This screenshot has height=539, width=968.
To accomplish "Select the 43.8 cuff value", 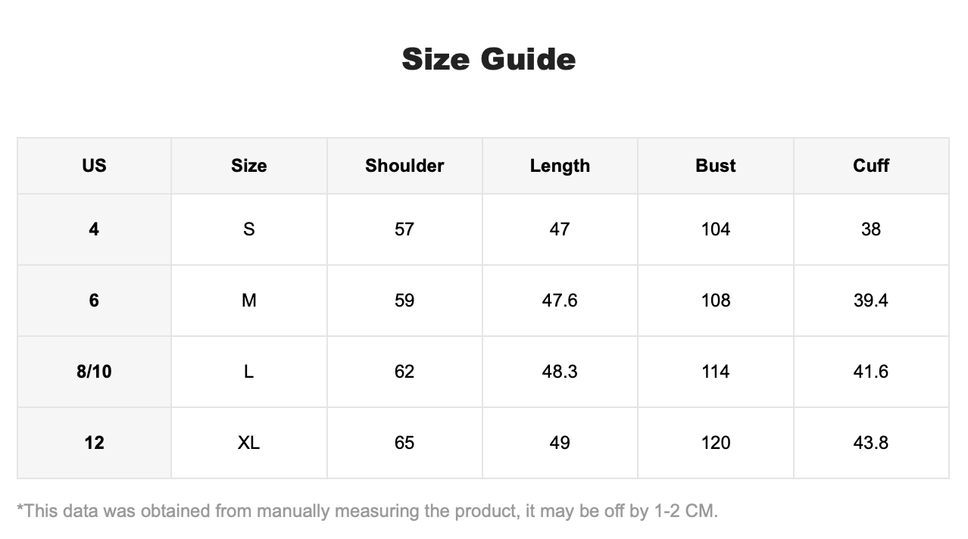I will (x=871, y=443).
